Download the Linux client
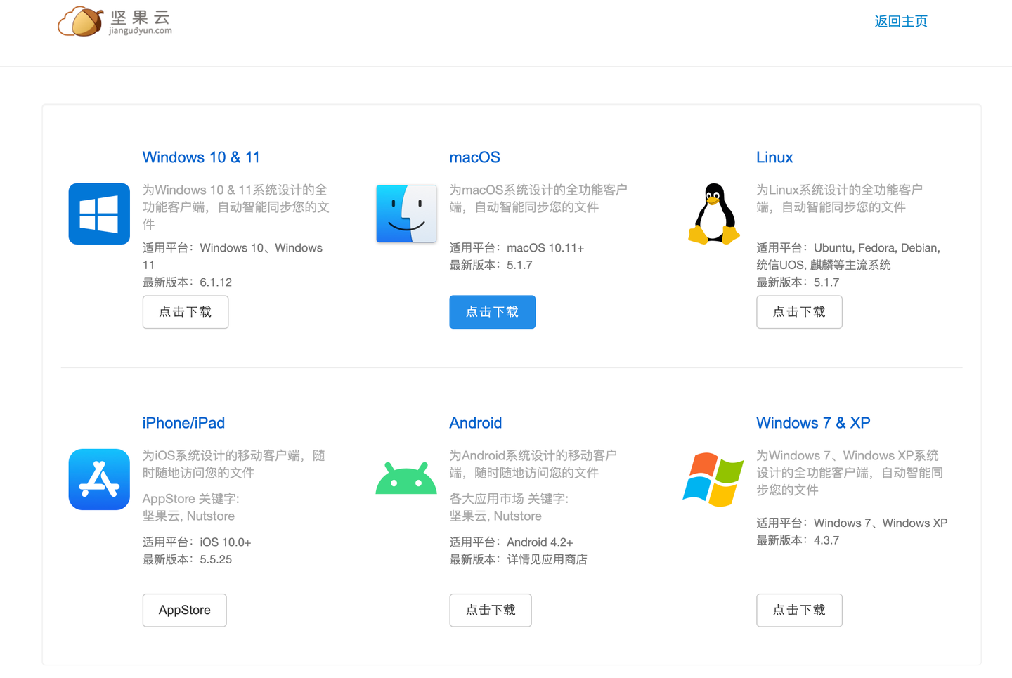Viewport: 1012px width, 678px height. tap(799, 312)
